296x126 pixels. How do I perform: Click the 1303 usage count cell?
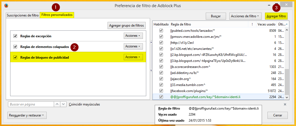click(x=273, y=67)
